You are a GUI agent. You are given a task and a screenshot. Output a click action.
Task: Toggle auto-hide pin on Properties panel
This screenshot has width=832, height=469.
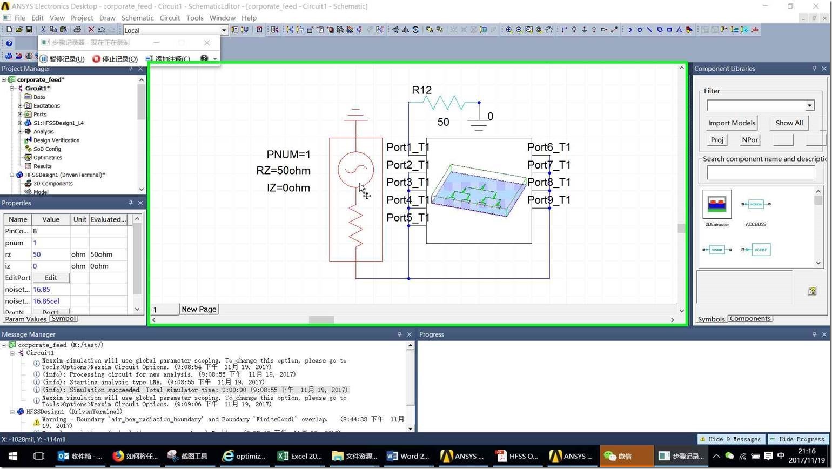tap(131, 203)
